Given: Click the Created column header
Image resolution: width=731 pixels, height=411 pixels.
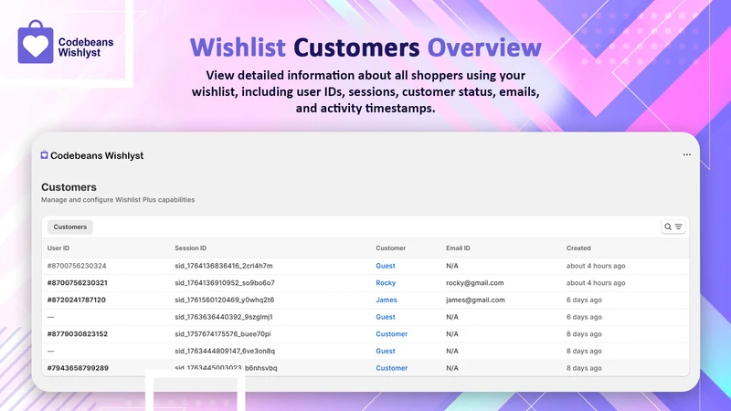Looking at the screenshot, I should click(x=578, y=248).
